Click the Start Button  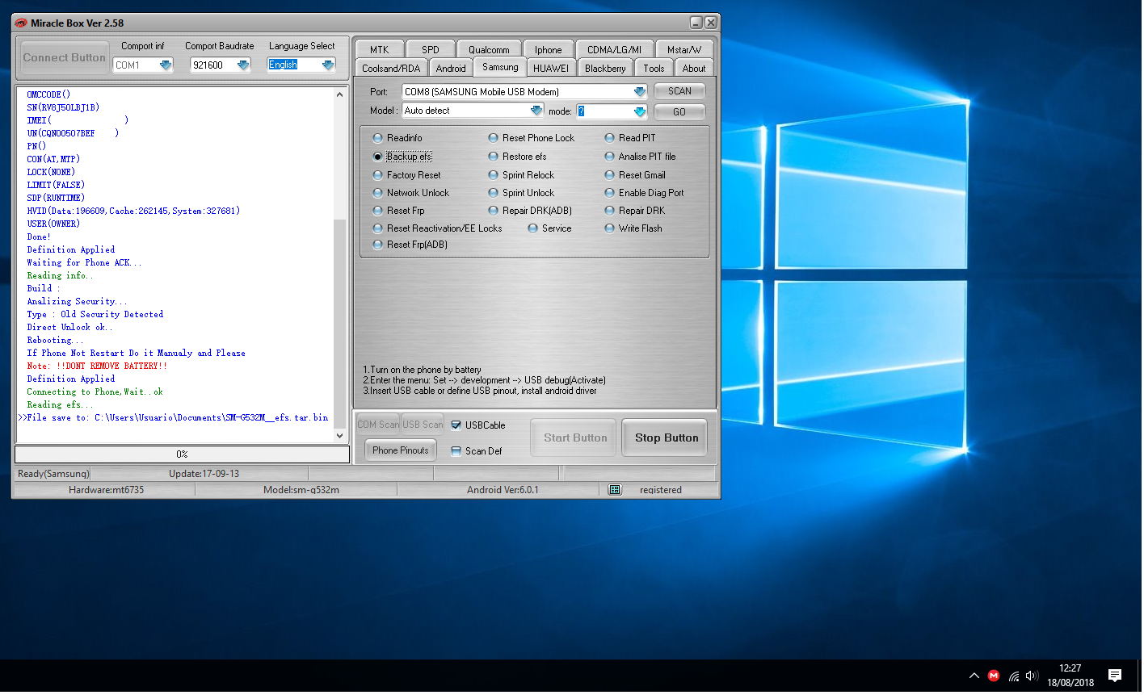pyautogui.click(x=575, y=438)
